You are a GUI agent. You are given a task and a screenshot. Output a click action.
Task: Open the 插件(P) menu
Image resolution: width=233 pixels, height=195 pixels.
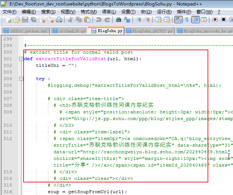(184, 12)
